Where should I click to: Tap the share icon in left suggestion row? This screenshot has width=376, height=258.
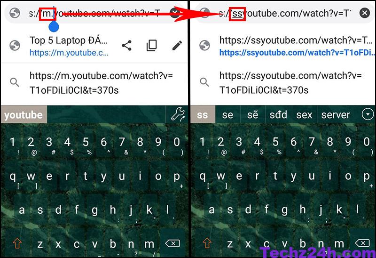click(126, 45)
